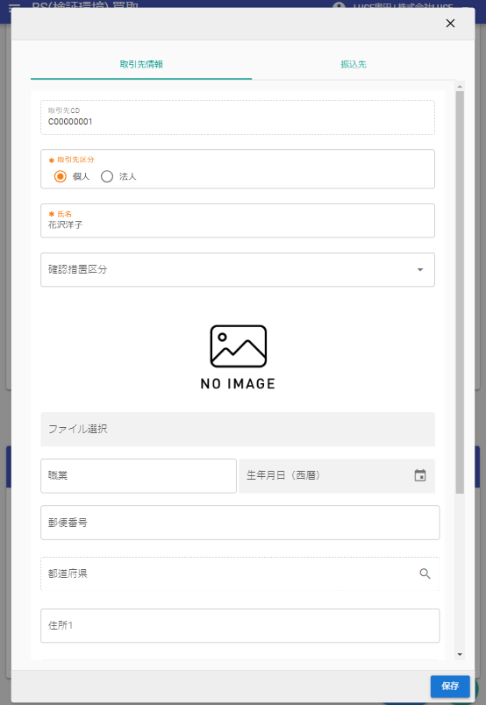The height and width of the screenshot is (705, 486).
Task: Focus the 氏名 input field
Action: [x=238, y=221]
